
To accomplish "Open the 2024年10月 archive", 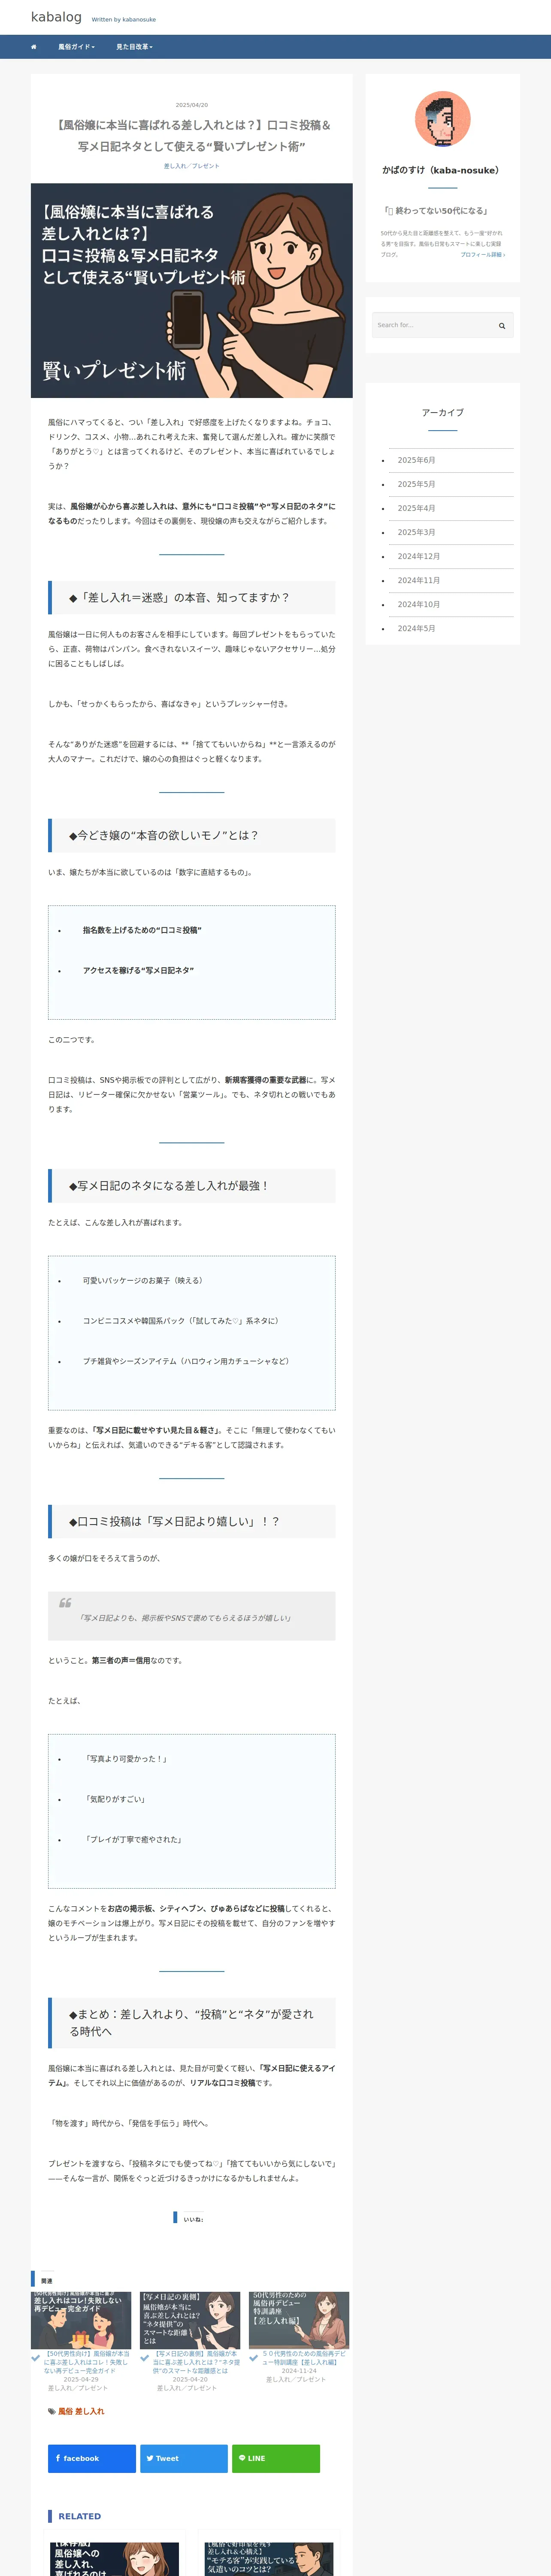I will [x=418, y=604].
